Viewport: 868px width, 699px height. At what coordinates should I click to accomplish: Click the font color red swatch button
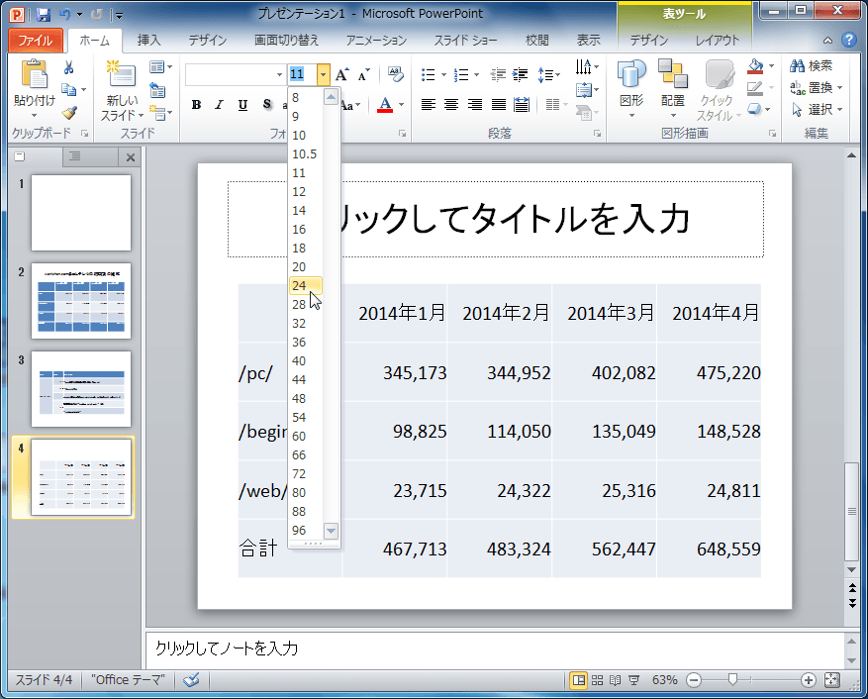(385, 105)
